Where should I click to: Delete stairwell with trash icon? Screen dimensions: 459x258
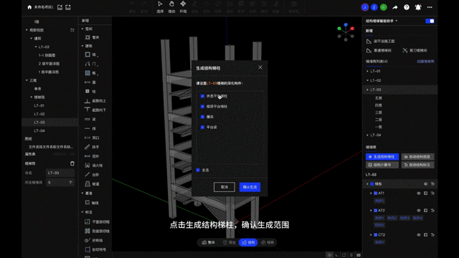tap(72, 163)
